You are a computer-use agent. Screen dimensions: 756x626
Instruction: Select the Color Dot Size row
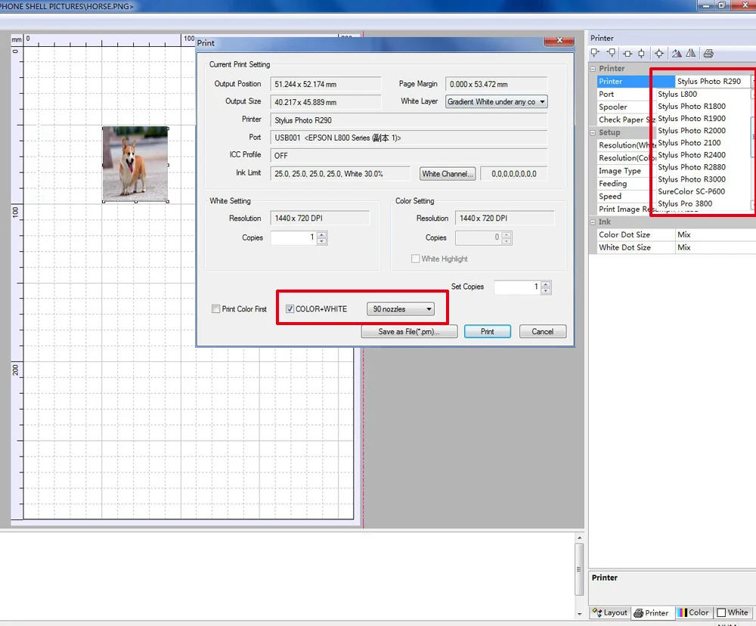[x=676, y=234]
